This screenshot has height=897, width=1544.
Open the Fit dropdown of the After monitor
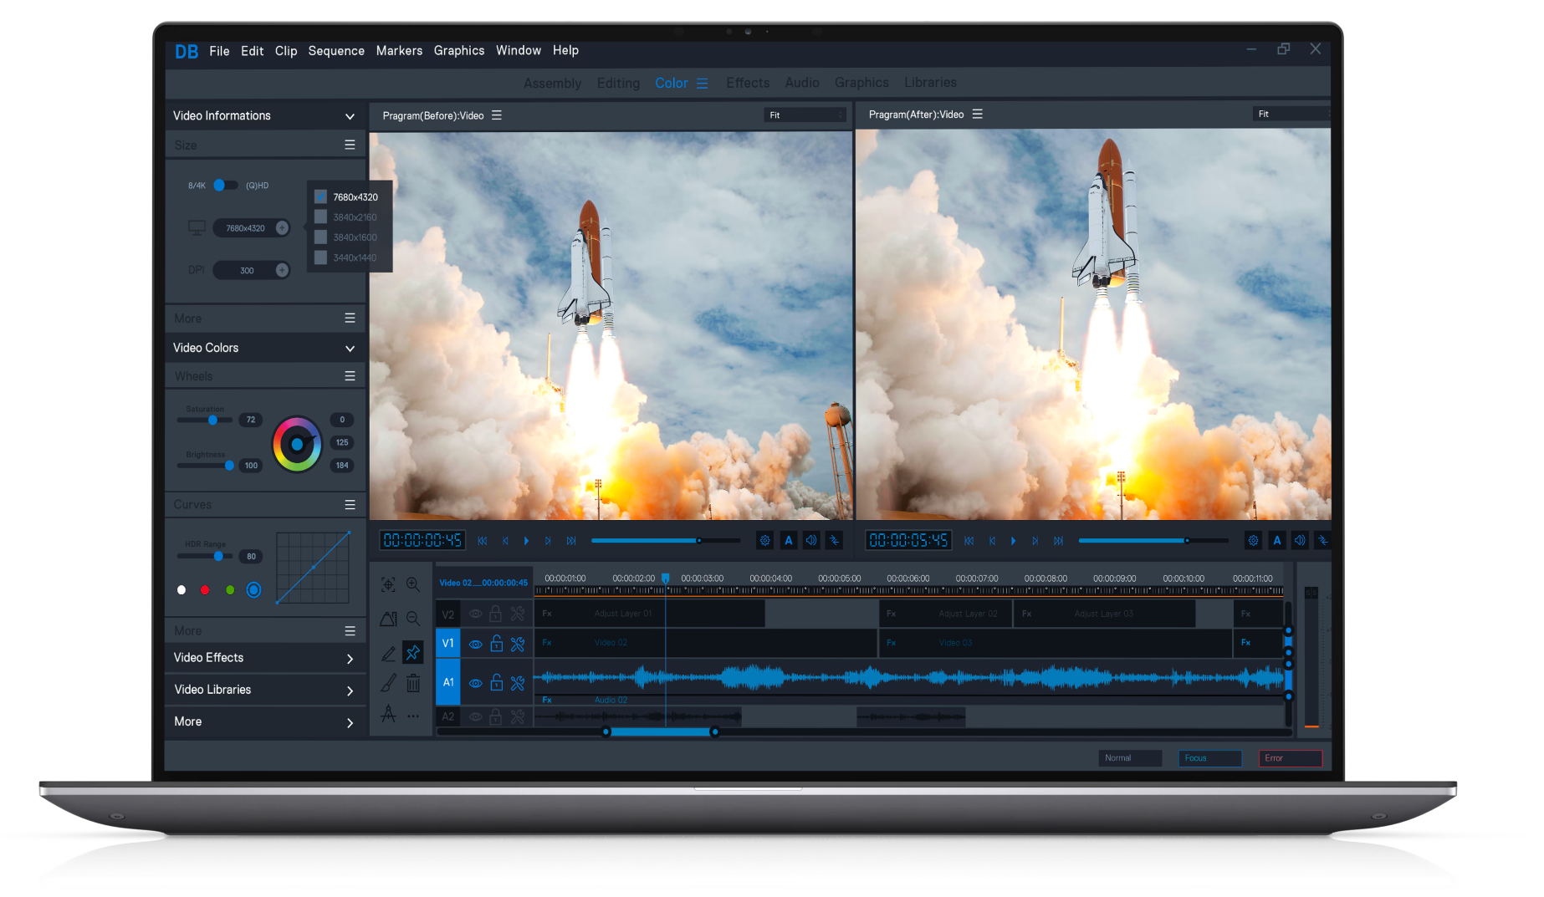[x=1291, y=114]
